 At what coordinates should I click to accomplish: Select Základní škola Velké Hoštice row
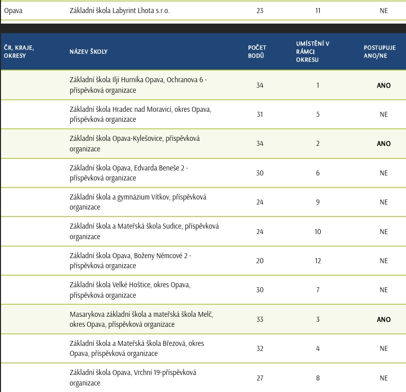tap(130, 290)
